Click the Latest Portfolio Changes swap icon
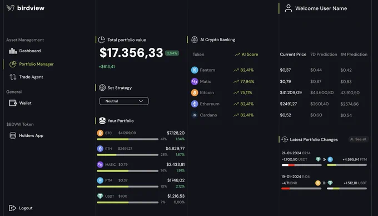378x216 pixels. tap(285, 139)
